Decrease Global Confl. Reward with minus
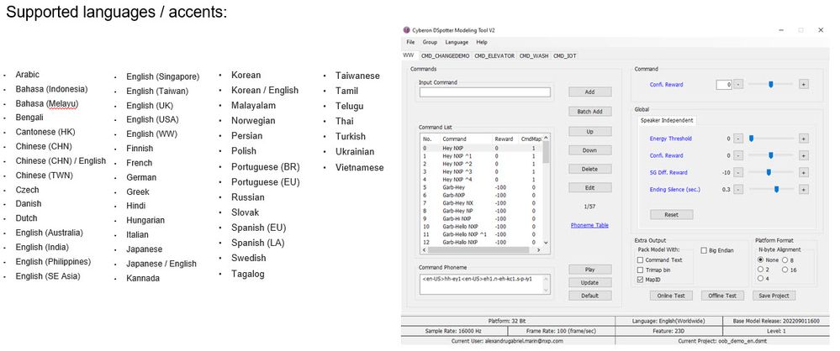This screenshot has width=840, height=351. tap(738, 155)
